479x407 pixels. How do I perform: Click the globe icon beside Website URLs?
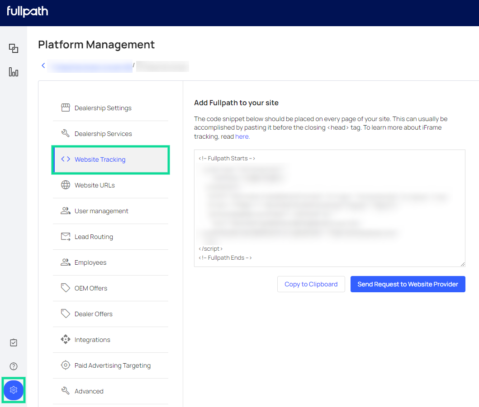coord(66,185)
